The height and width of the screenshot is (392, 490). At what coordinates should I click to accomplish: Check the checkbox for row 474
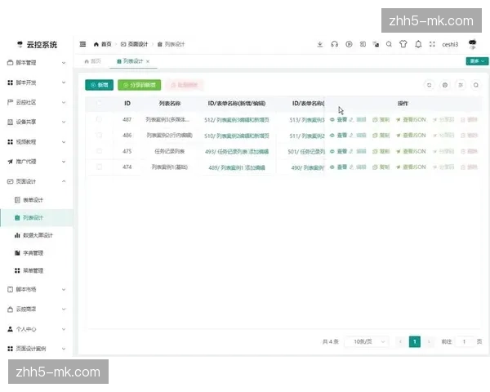click(99, 167)
